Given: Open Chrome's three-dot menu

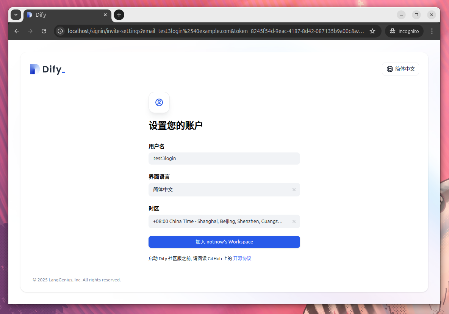Looking at the screenshot, I should coord(432,31).
